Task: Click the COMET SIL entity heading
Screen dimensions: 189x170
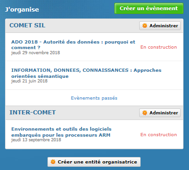Action: point(27,25)
